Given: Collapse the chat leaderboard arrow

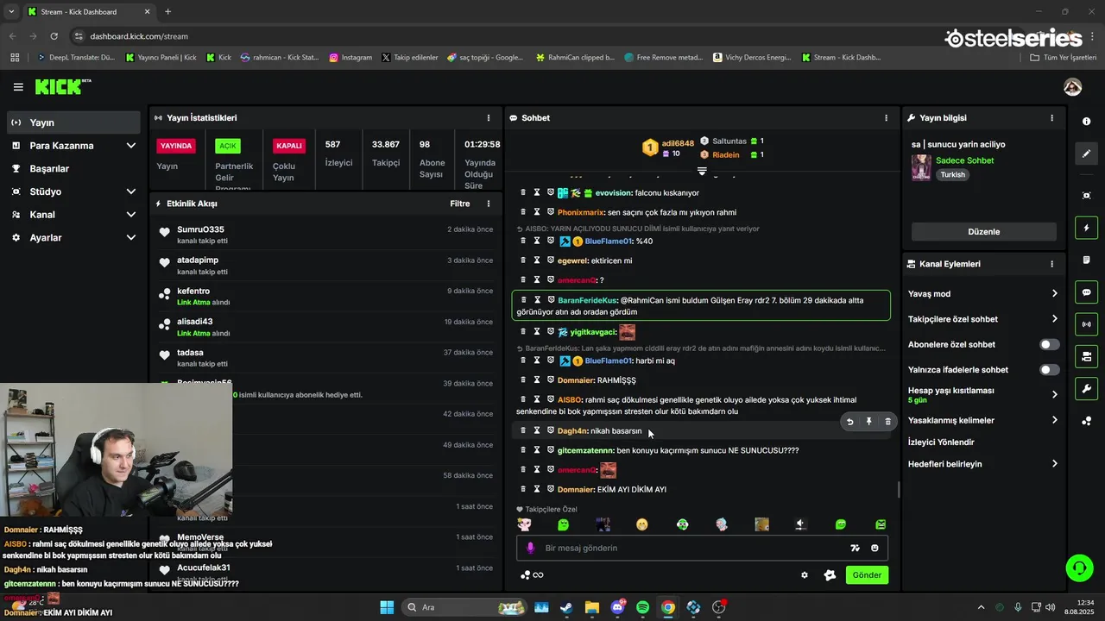Looking at the screenshot, I should click(702, 172).
